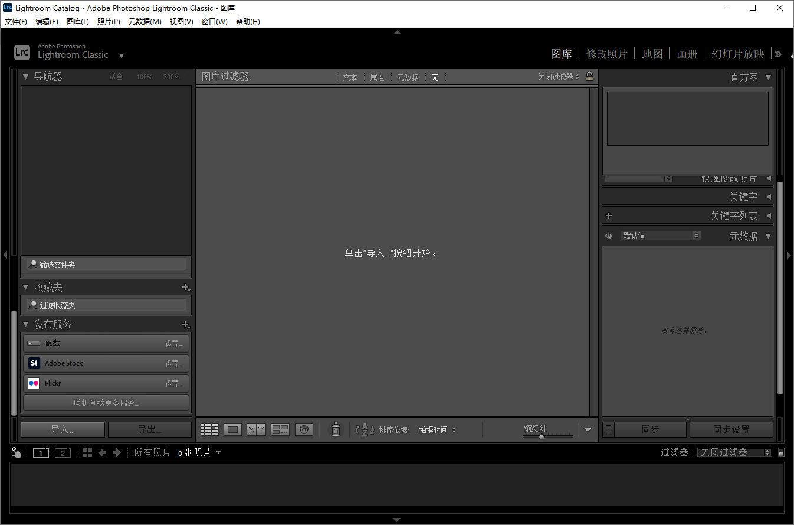
Task: Select the Grid view icon
Action: 209,429
